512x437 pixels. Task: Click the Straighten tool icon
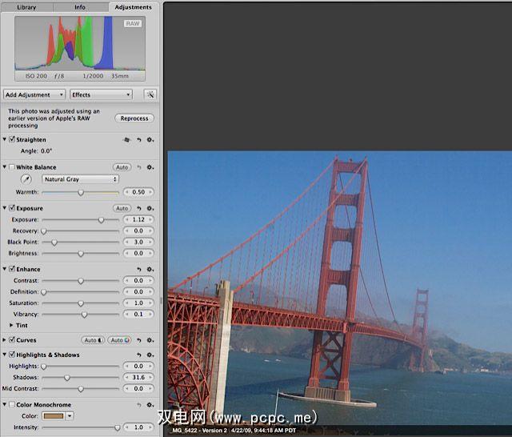coord(126,140)
